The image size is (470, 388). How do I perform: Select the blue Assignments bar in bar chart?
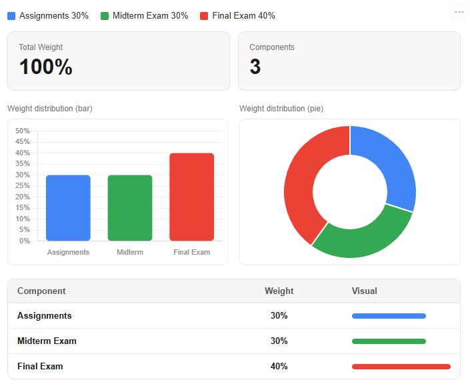coord(68,207)
